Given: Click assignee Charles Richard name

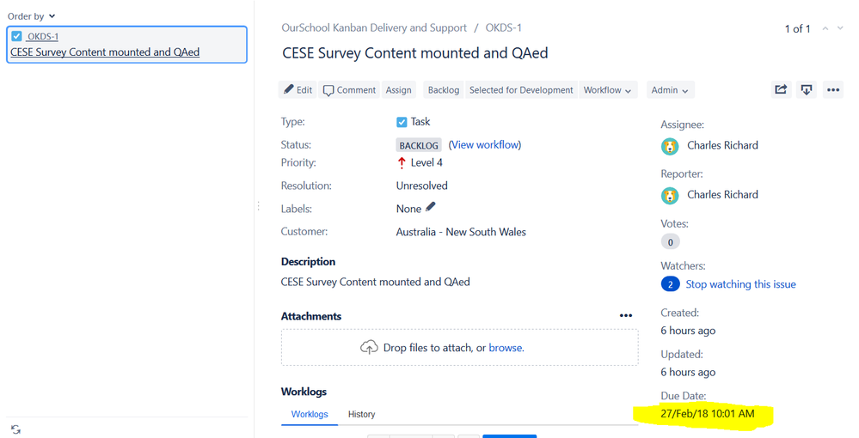Looking at the screenshot, I should [722, 146].
